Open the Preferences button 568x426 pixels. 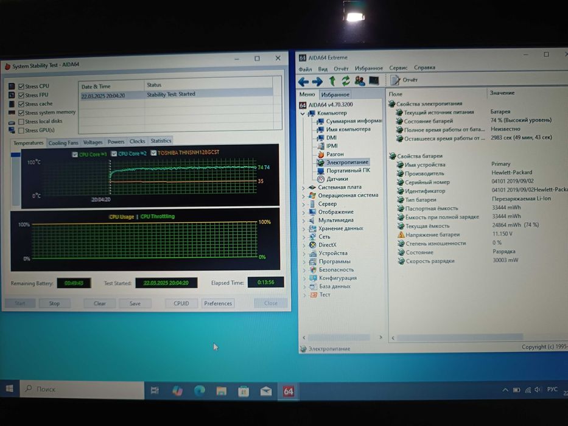[x=218, y=303]
